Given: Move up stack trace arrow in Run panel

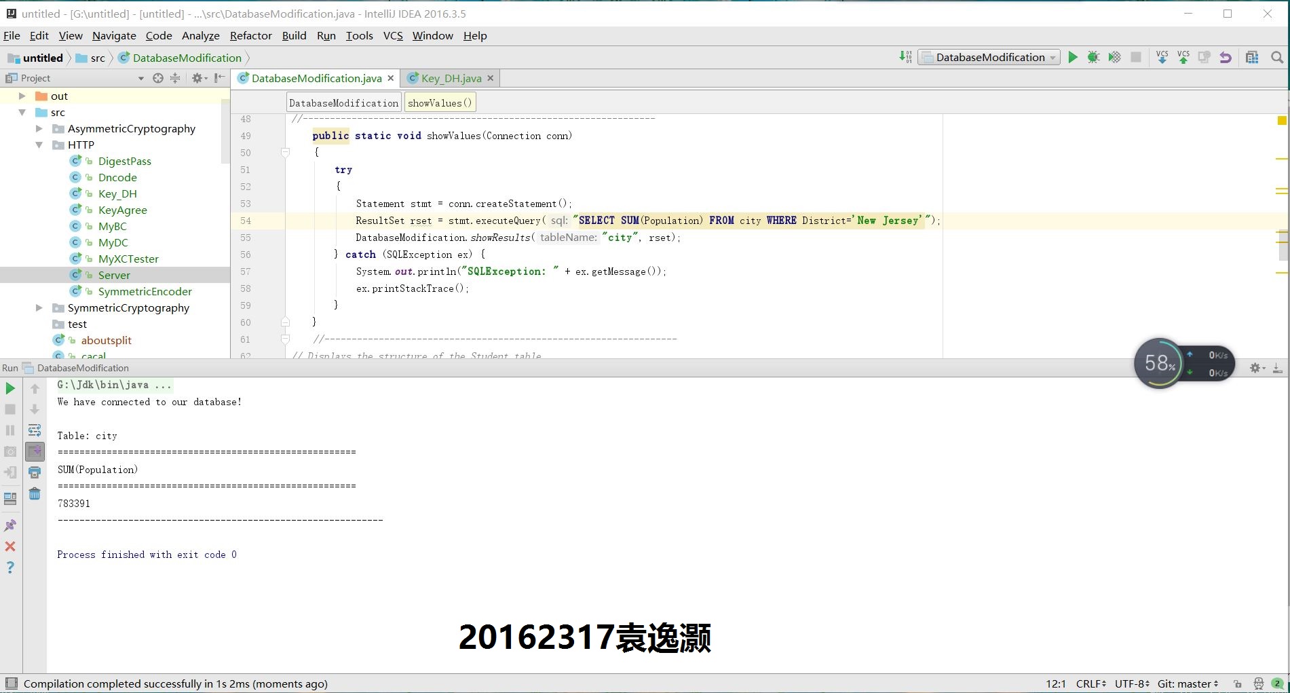Looking at the screenshot, I should [x=35, y=388].
